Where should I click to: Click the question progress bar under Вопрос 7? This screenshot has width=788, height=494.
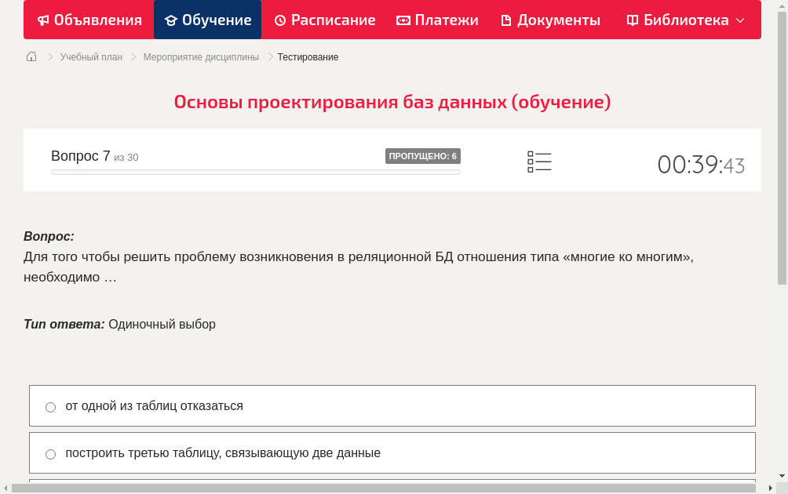[x=255, y=172]
